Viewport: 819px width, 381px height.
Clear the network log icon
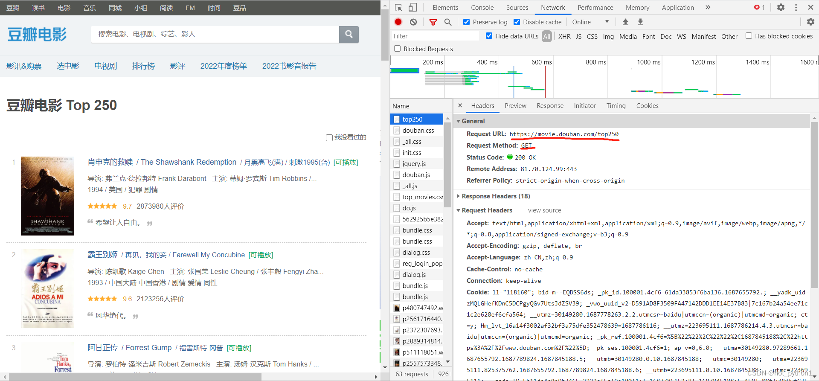tap(413, 22)
